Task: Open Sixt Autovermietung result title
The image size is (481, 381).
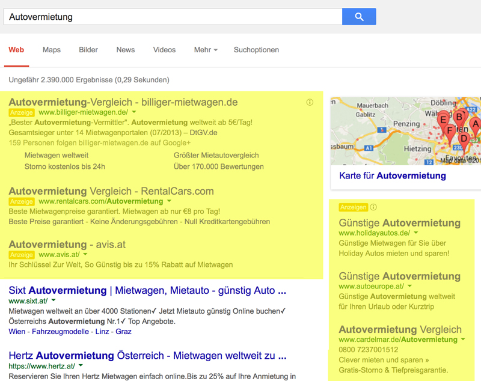Action: 147,290
